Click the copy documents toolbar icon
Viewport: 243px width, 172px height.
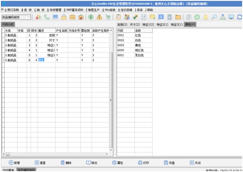pyautogui.click(x=188, y=17)
